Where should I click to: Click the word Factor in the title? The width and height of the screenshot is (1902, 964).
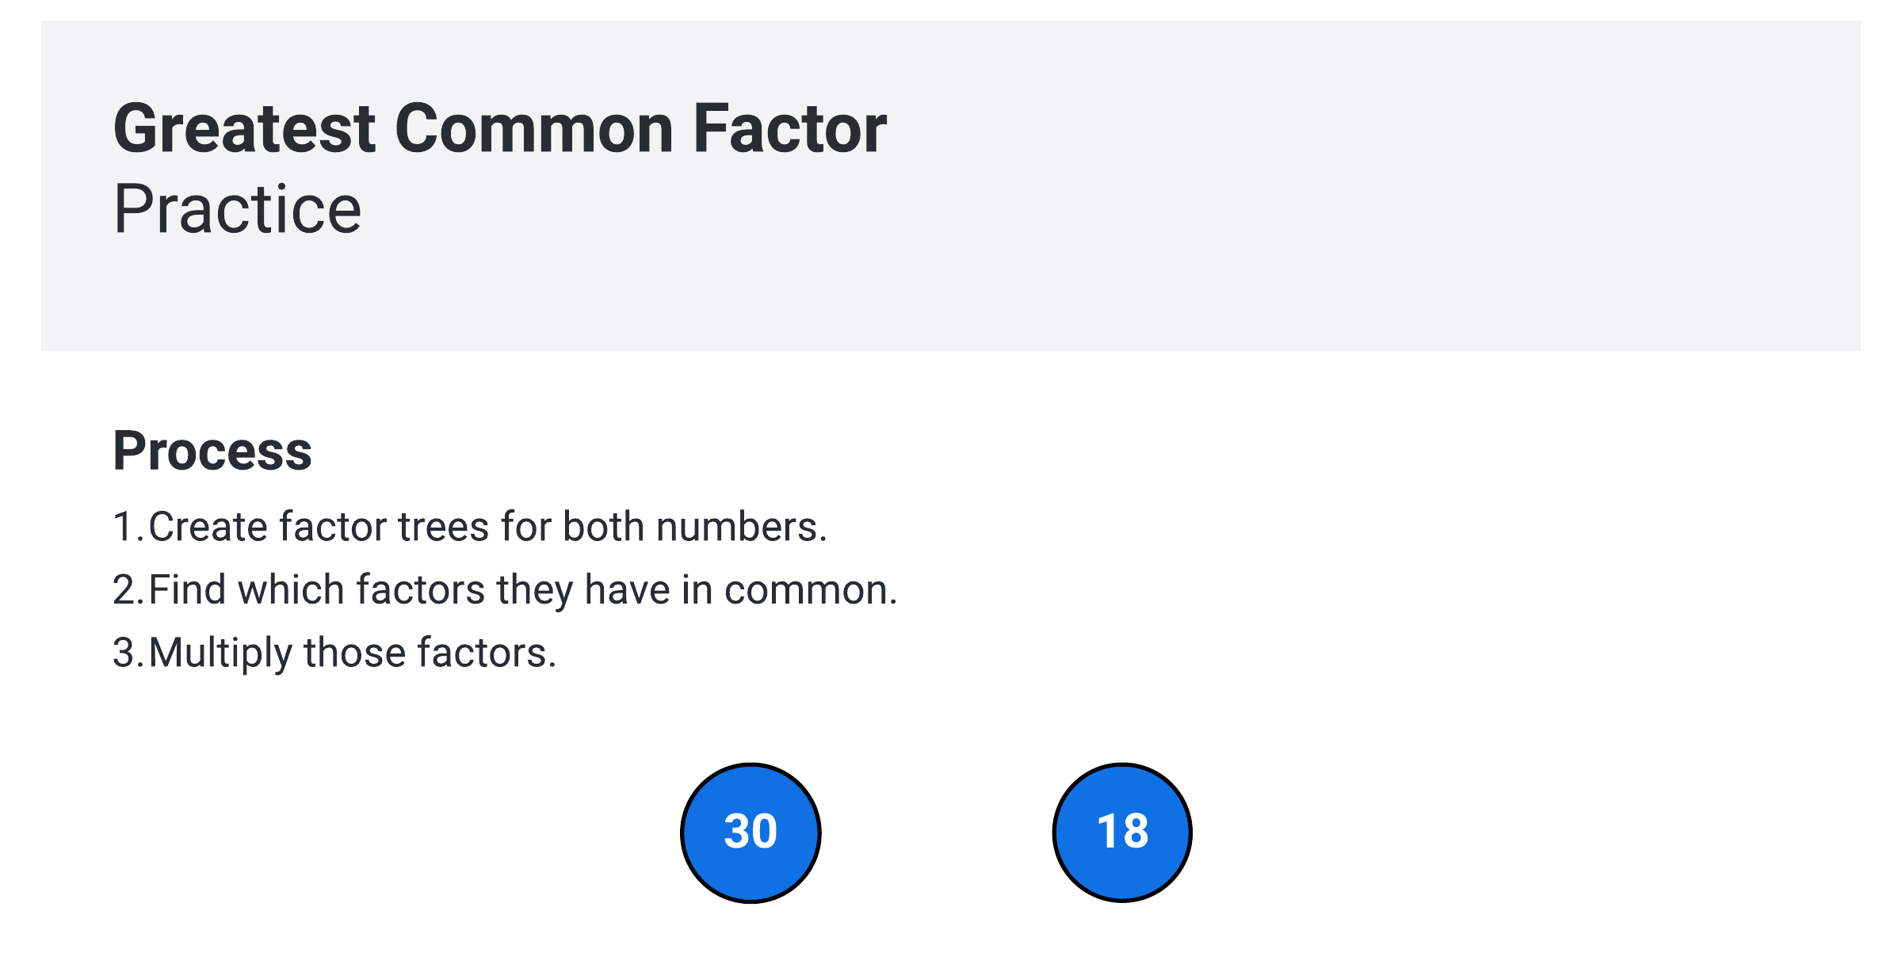[790, 128]
